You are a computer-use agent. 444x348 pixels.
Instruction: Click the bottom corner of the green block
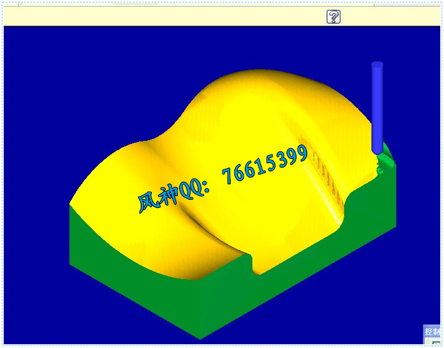tap(200, 337)
